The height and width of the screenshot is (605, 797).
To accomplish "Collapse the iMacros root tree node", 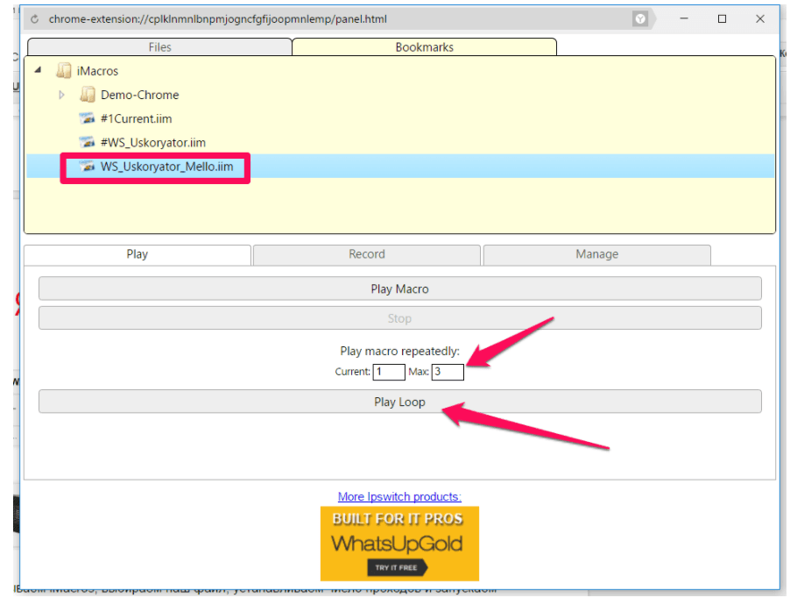I will [39, 70].
